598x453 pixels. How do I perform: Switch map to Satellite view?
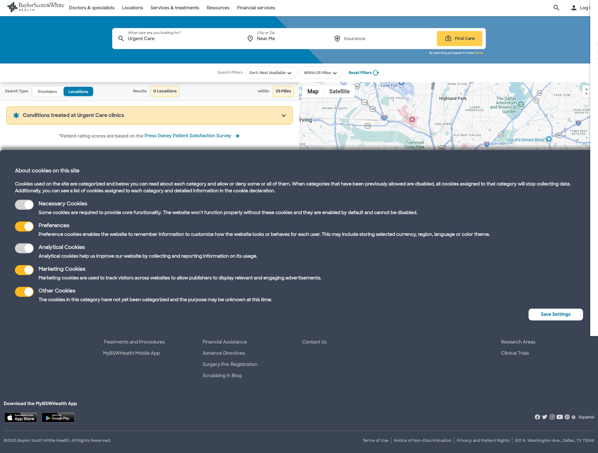click(339, 91)
